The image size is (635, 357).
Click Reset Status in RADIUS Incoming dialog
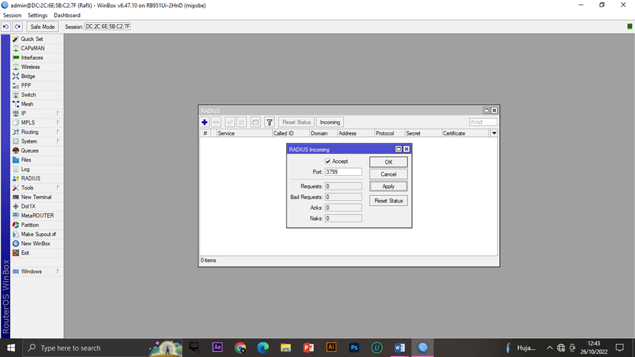pos(388,201)
